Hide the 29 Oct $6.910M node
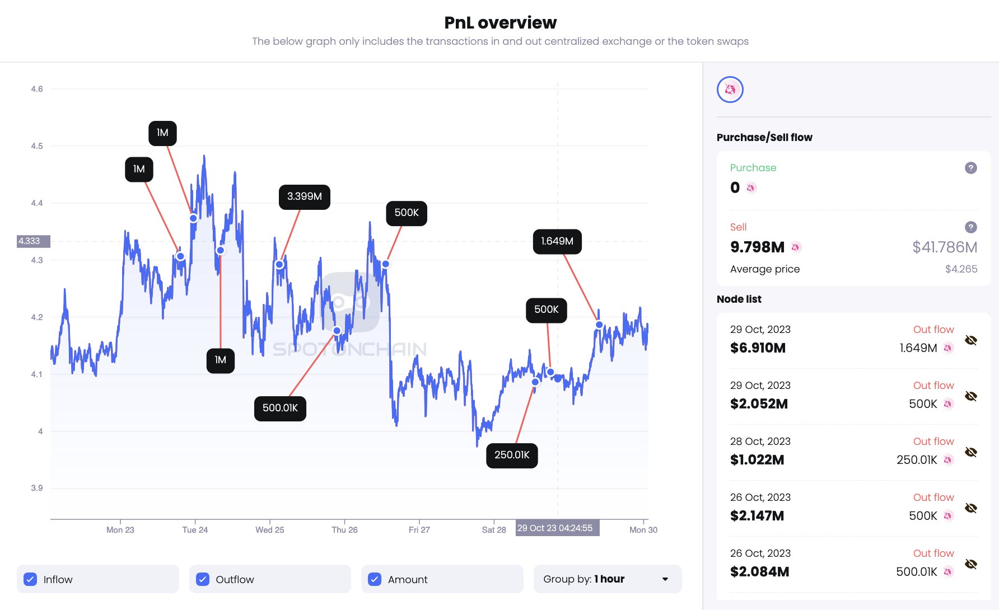The height and width of the screenshot is (610, 999). click(x=970, y=340)
